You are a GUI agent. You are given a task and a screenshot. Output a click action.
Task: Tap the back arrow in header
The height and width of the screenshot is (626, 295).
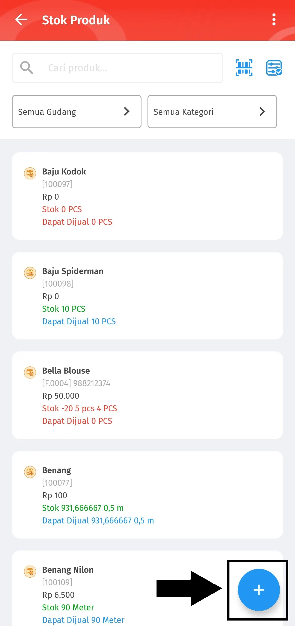pyautogui.click(x=21, y=20)
